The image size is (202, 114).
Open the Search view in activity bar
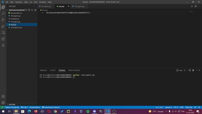(3, 13)
